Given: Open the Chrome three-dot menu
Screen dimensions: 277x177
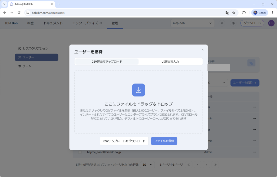Looking at the screenshot, I should coord(272,13).
